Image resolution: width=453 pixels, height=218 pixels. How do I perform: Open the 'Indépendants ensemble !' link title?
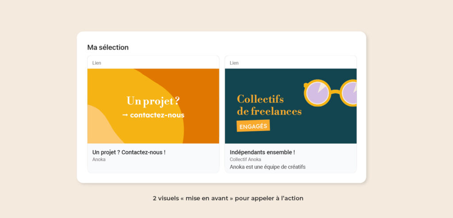coord(262,152)
